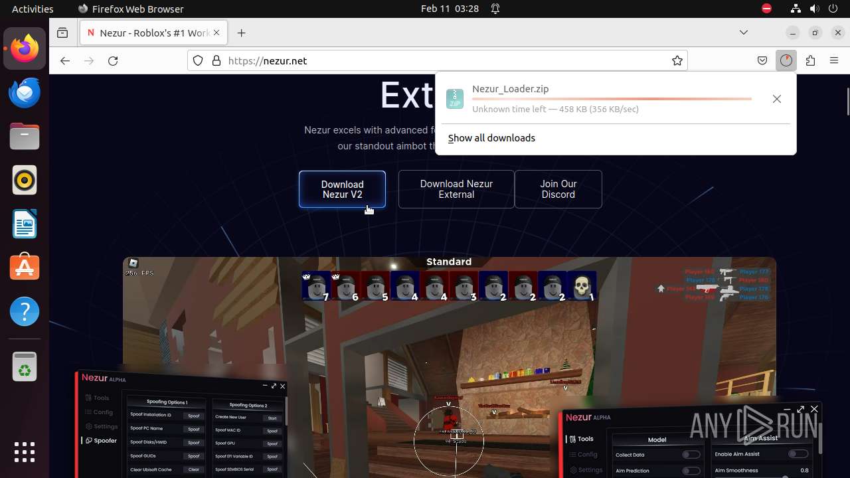Show Applications grid in the dock
This screenshot has width=850, height=478.
pos(25,452)
